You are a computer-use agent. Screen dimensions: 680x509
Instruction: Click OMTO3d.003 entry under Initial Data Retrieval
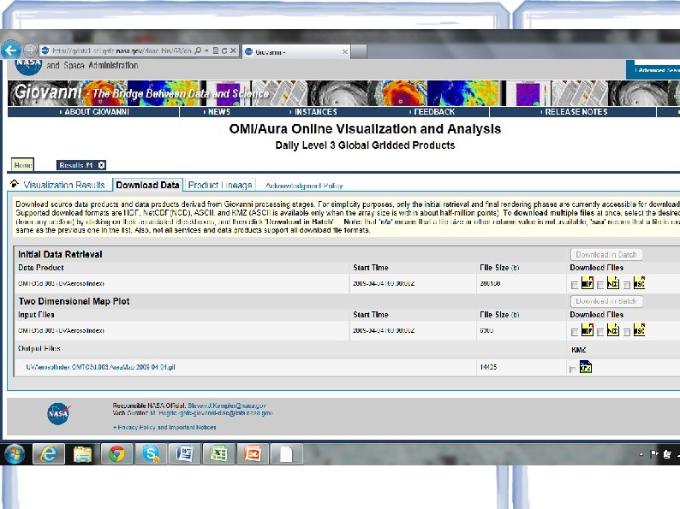pos(61,283)
